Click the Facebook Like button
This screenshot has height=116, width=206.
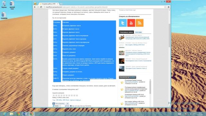coord(67,106)
